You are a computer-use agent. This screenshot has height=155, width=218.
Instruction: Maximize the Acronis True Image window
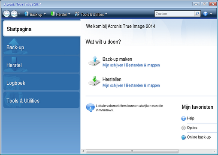coord(204,4)
